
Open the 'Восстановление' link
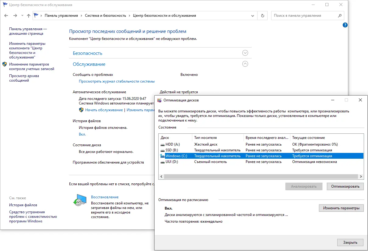(105, 197)
